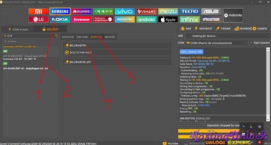Select the Apple brand logo
The image size is (271, 145).
[168, 19]
